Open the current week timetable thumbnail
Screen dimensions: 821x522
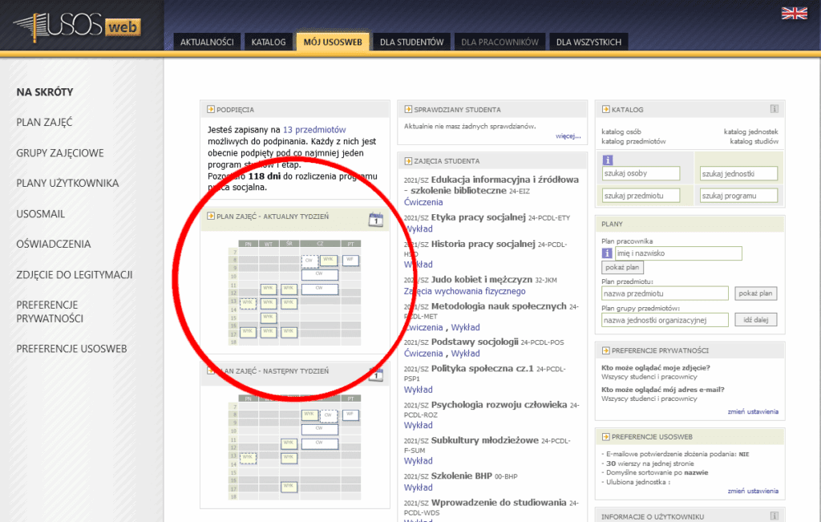294,293
